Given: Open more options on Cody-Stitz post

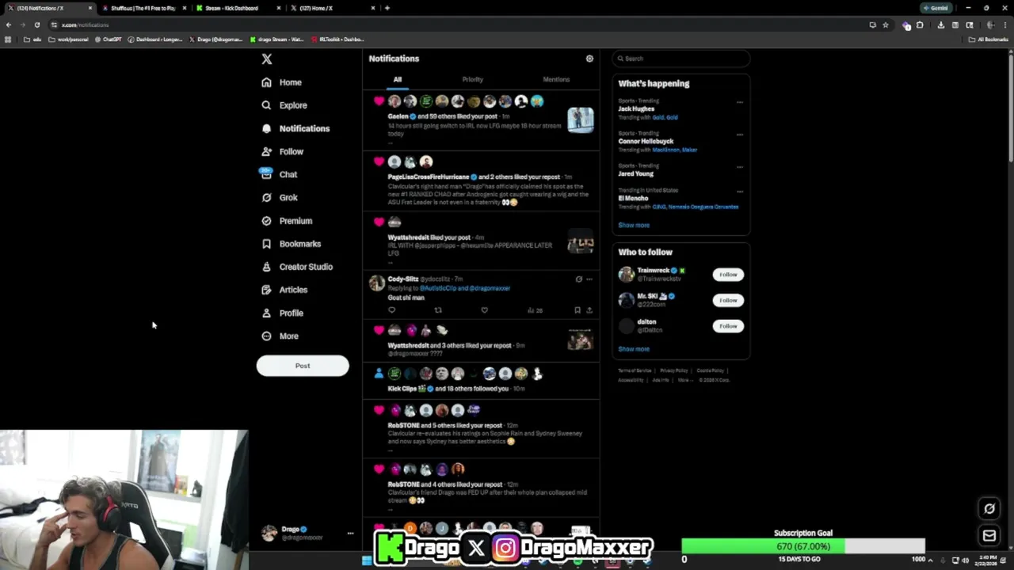Looking at the screenshot, I should [589, 279].
